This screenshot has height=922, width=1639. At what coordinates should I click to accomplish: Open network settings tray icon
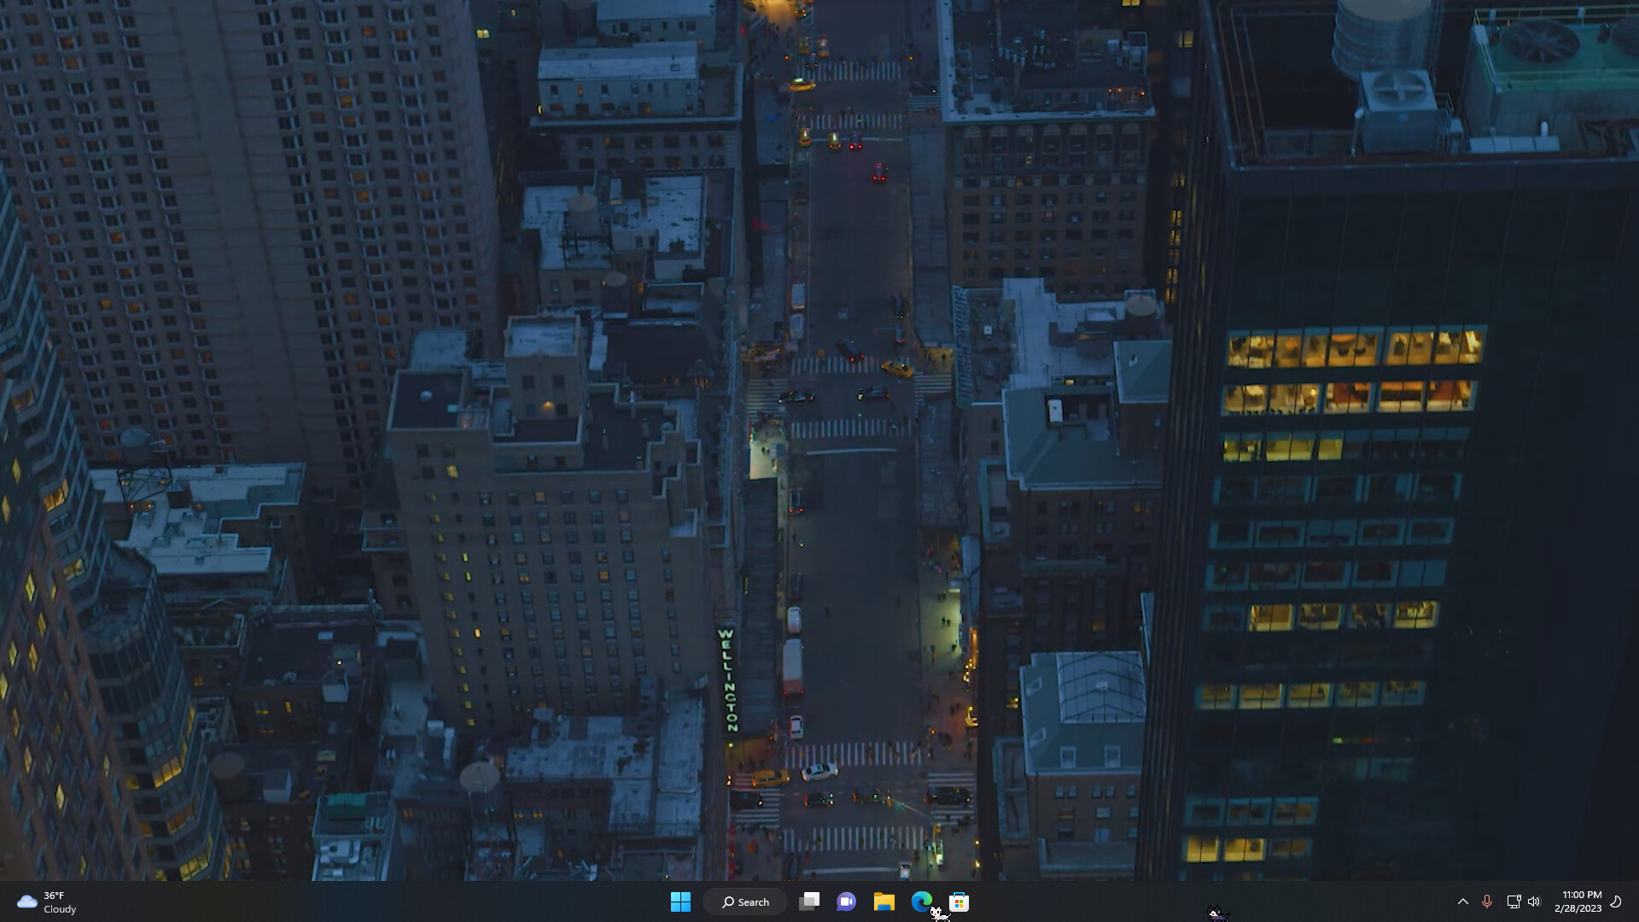[x=1514, y=902]
